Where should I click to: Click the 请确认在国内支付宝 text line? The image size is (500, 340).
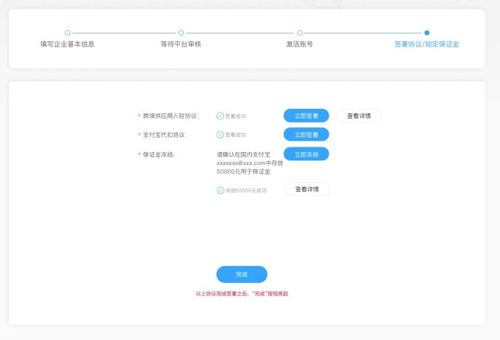243,155
